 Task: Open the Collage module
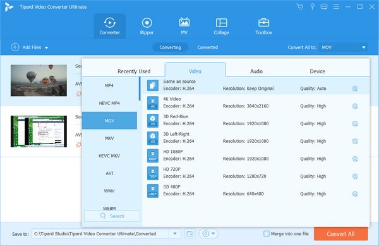coord(221,26)
